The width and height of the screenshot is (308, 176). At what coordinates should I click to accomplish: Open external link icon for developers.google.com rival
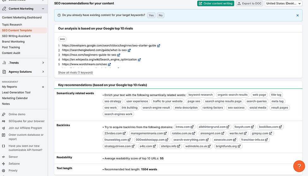(159, 46)
